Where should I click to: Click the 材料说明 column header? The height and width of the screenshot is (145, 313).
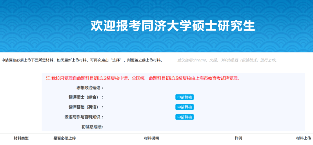click(152, 138)
